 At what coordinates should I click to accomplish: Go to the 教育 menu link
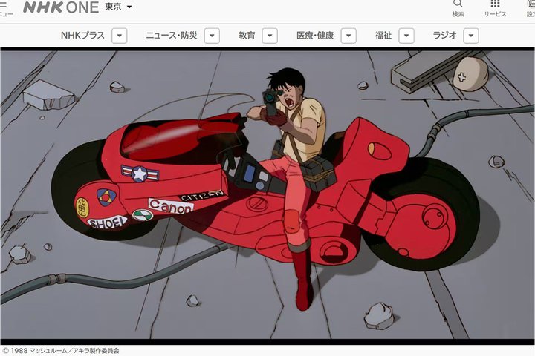[x=247, y=36]
